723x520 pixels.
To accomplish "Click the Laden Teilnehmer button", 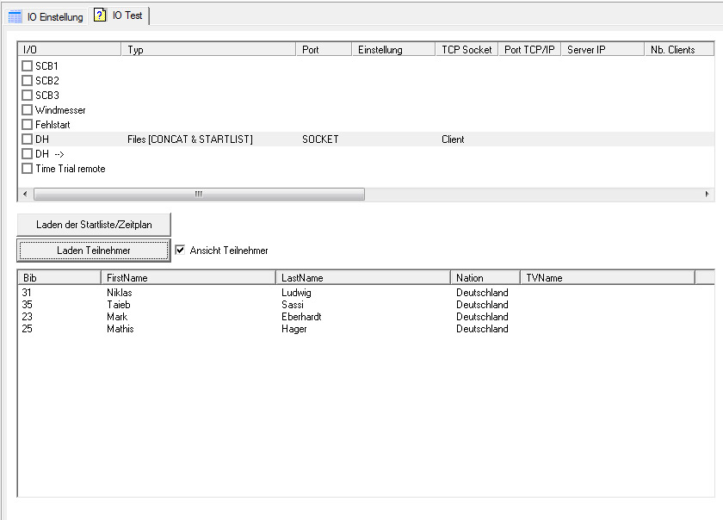I will click(x=94, y=251).
